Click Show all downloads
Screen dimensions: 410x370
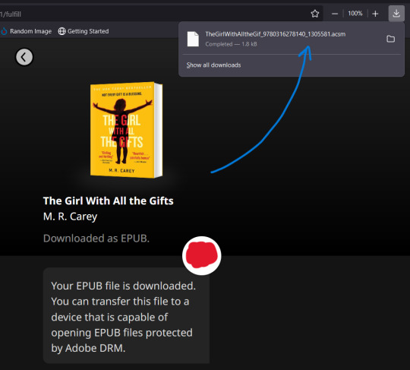(213, 65)
